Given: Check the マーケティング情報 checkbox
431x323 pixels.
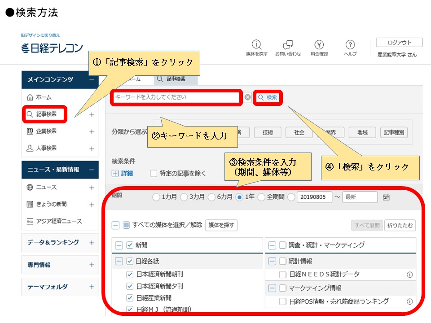Looking at the screenshot, I should click(282, 288).
